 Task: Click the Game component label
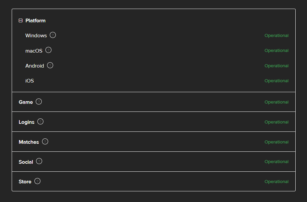point(26,102)
